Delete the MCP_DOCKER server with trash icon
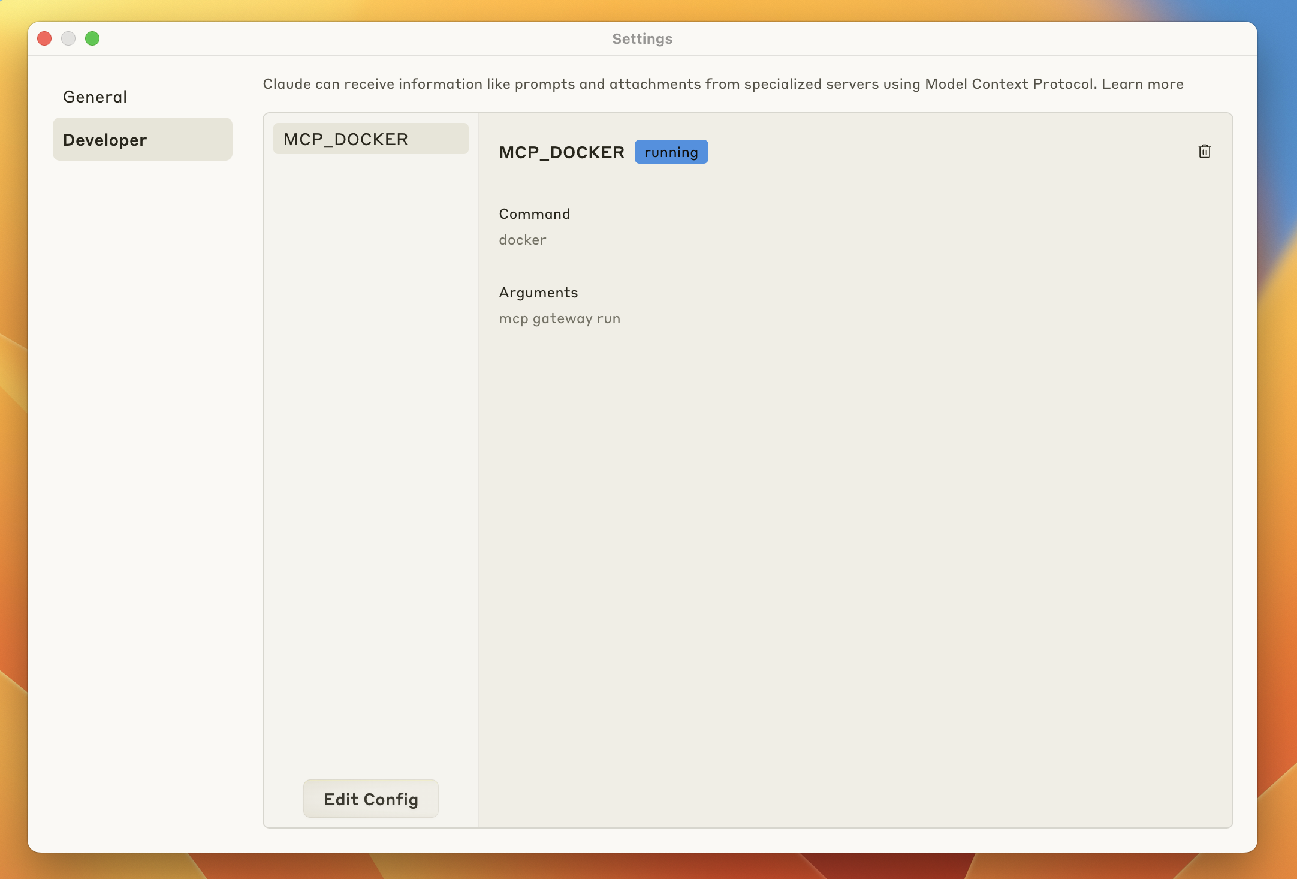Image resolution: width=1297 pixels, height=879 pixels. (x=1204, y=152)
